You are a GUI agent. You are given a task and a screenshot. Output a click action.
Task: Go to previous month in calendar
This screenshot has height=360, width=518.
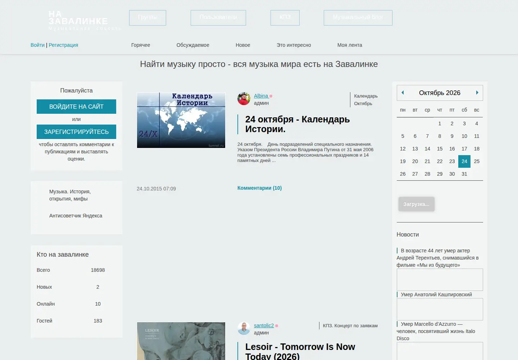[403, 93]
